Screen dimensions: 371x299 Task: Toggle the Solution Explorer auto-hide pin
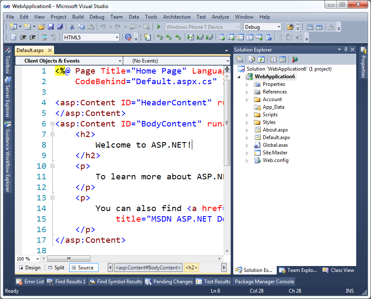click(346, 49)
